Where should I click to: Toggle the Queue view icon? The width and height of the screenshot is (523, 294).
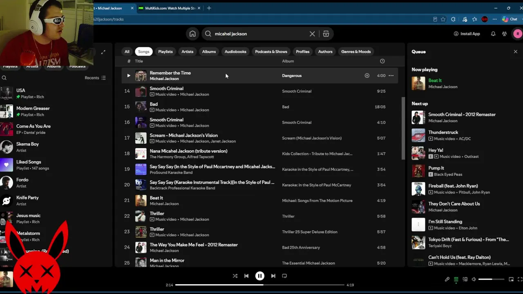pyautogui.click(x=456, y=279)
